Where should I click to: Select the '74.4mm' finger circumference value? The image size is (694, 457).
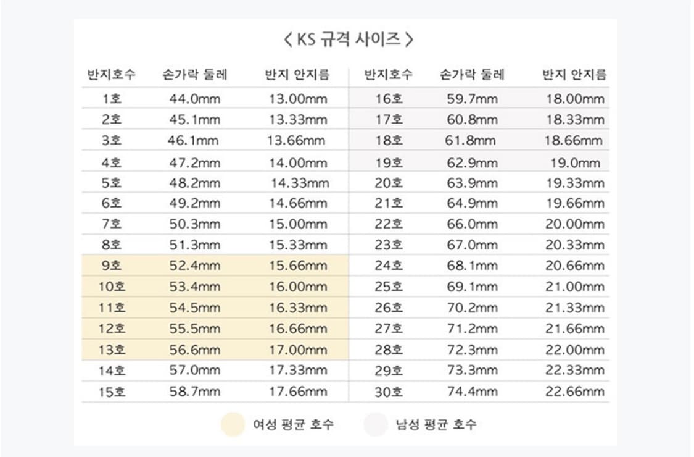tap(472, 392)
